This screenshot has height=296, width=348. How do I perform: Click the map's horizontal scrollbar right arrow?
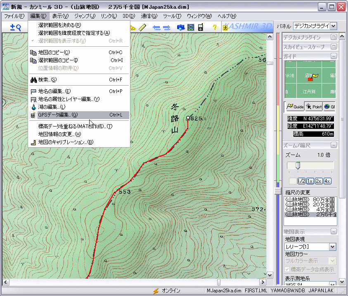[263, 282]
